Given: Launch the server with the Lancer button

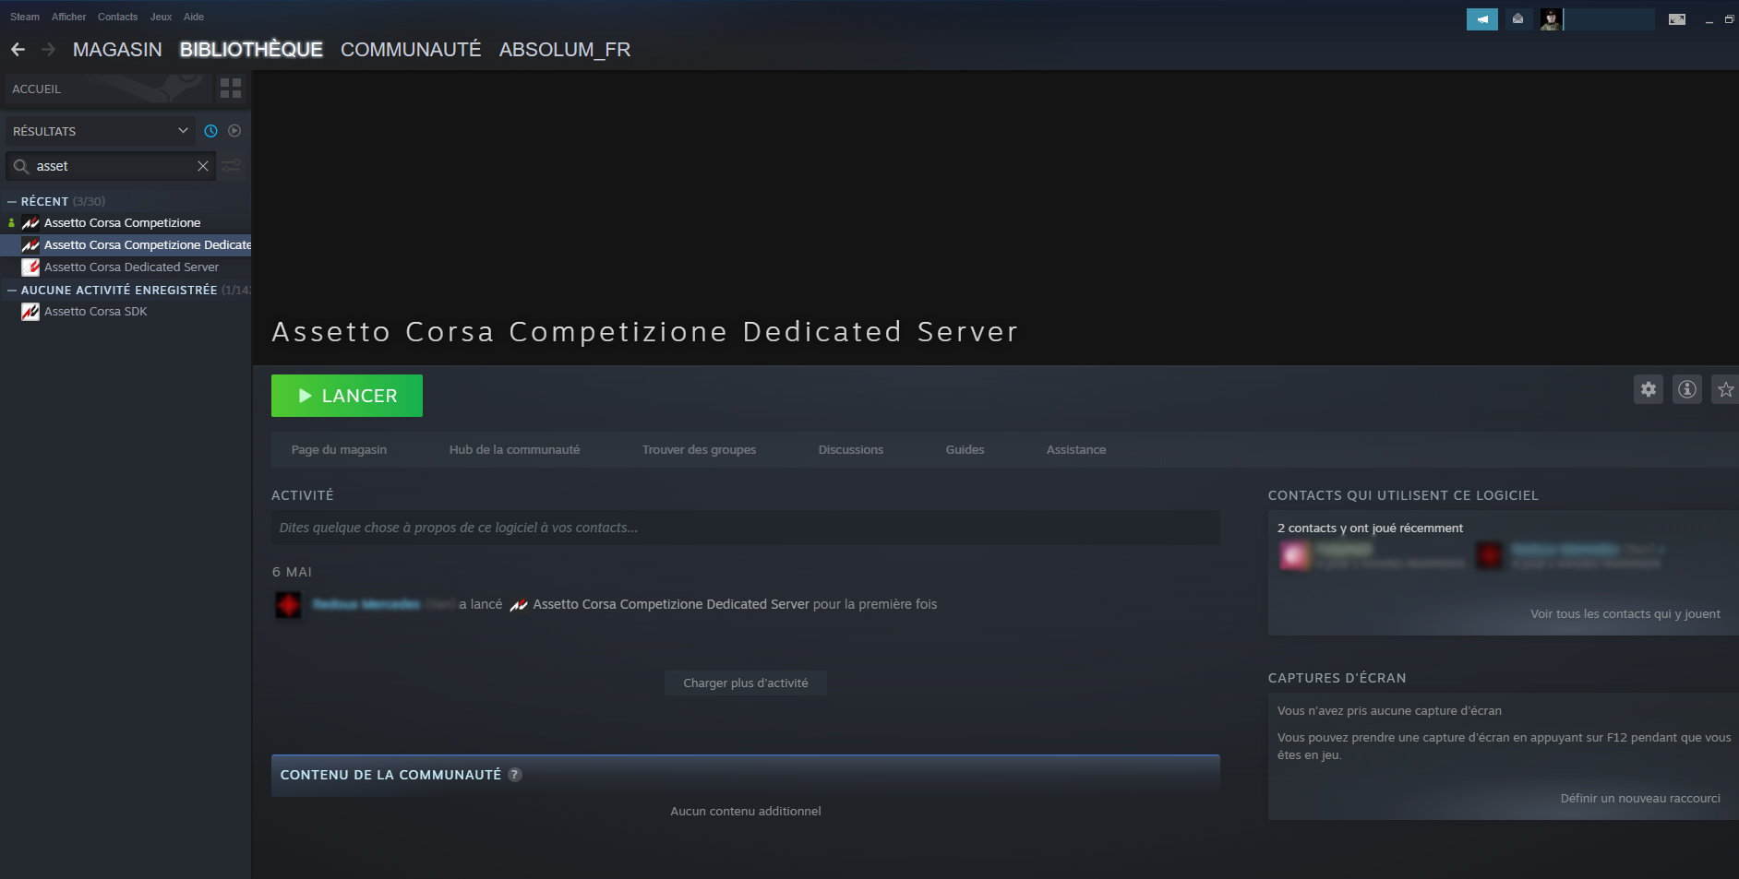Looking at the screenshot, I should pos(347,396).
